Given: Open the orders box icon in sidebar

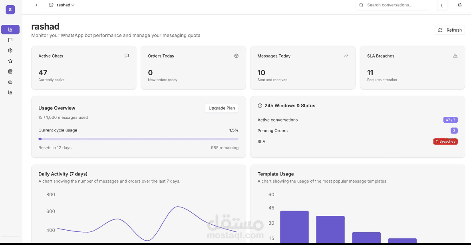Looking at the screenshot, I should pyautogui.click(x=10, y=50).
